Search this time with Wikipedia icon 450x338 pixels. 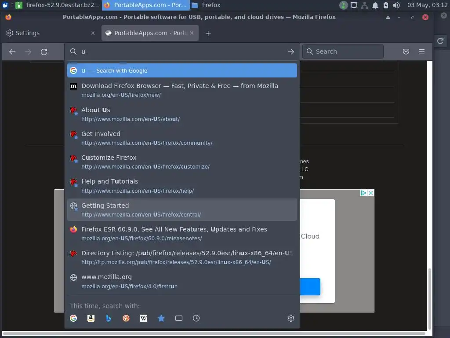[x=144, y=318]
